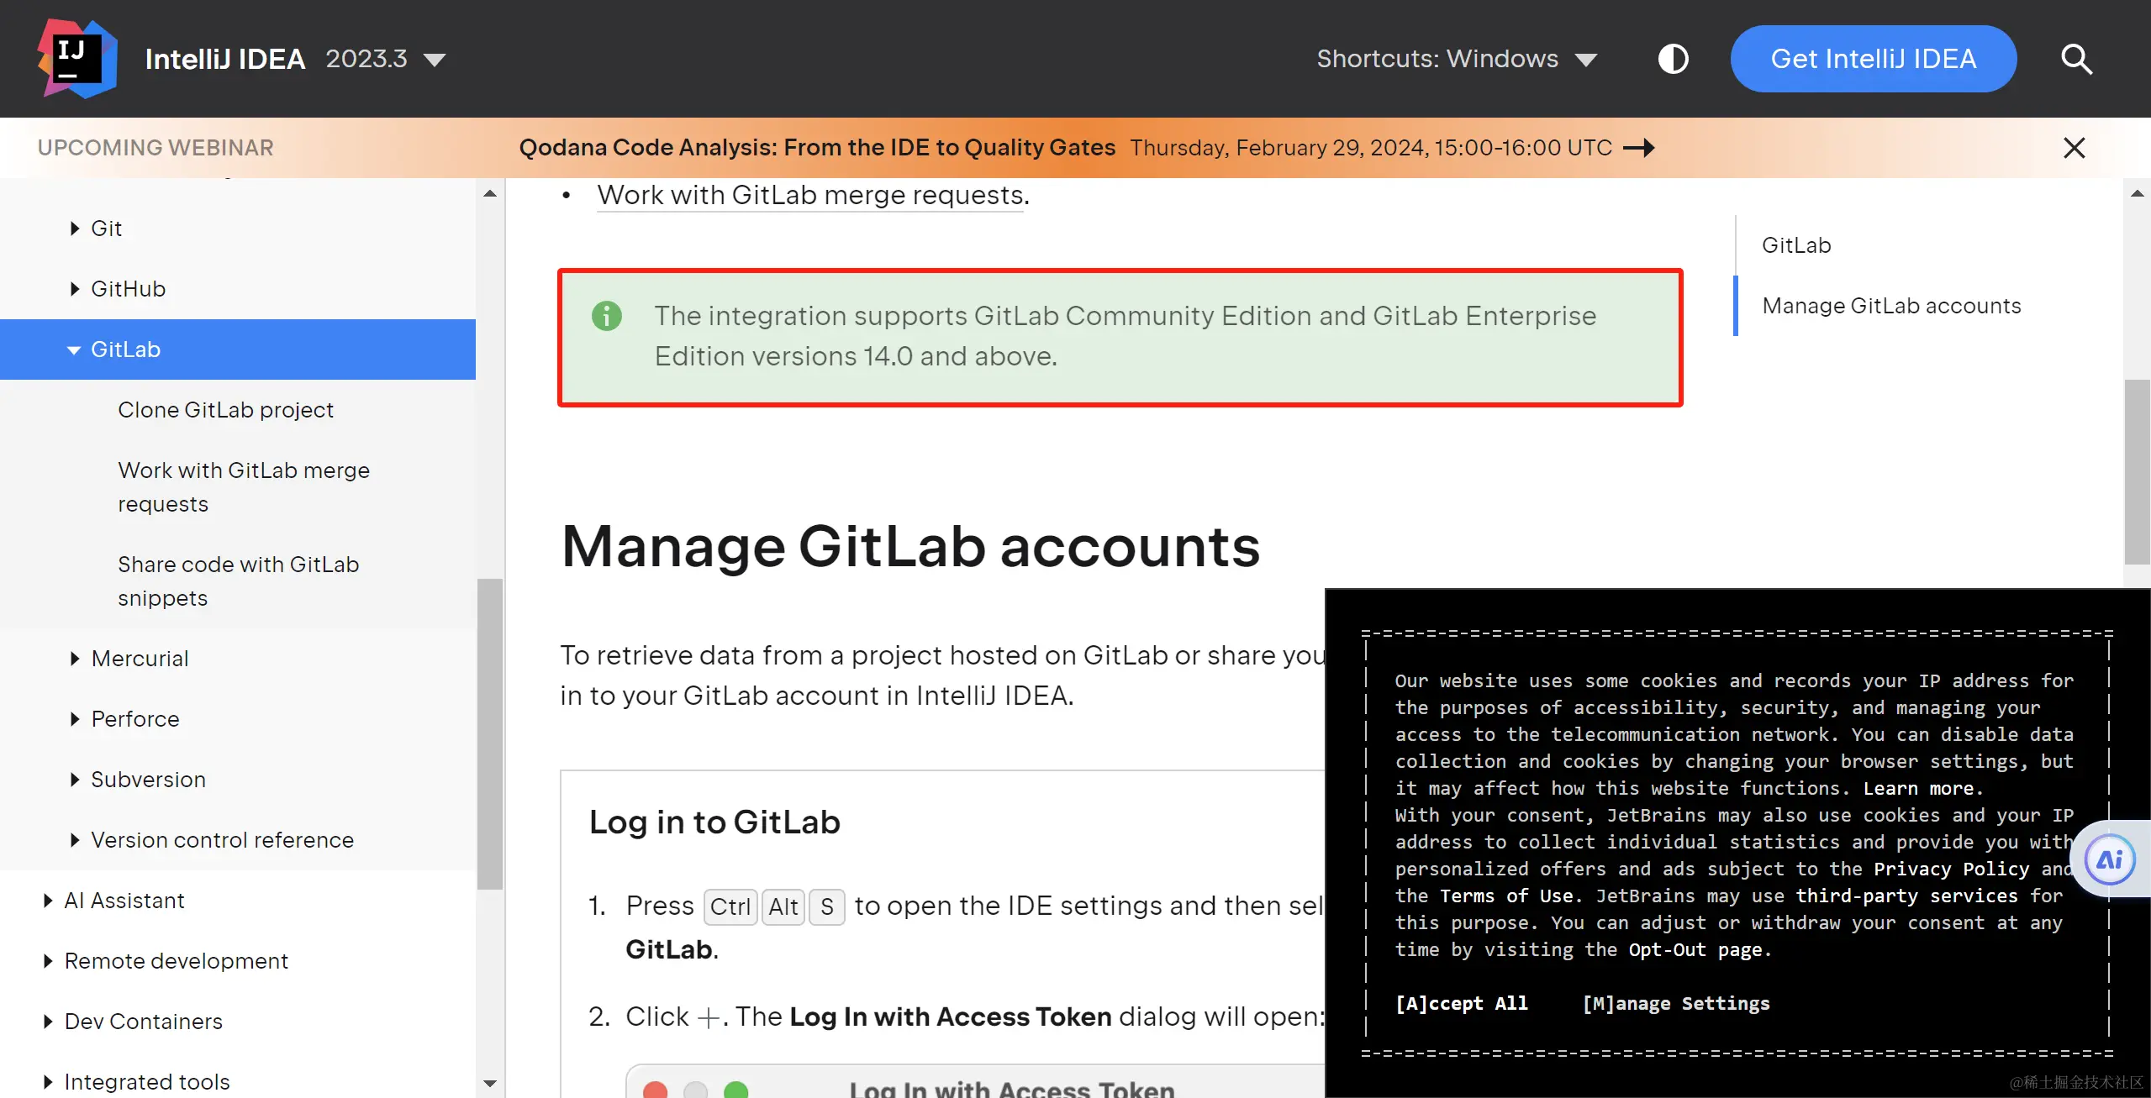Select Clone GitLab project in the sidebar
This screenshot has height=1098, width=2151.
coord(225,409)
